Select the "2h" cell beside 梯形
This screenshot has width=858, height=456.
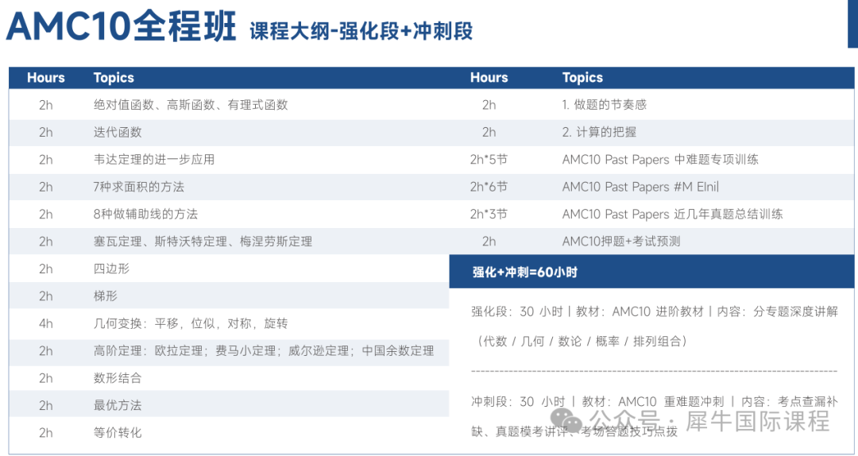[46, 296]
